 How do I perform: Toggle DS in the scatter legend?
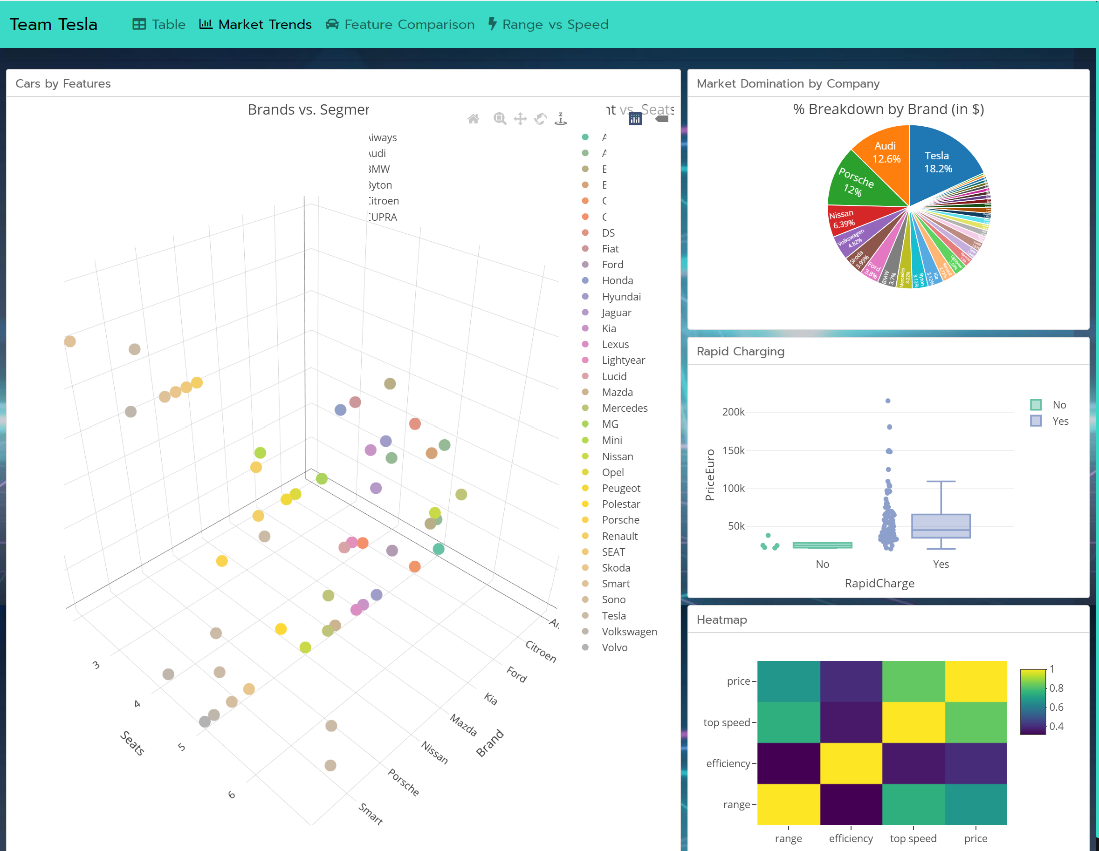[608, 233]
